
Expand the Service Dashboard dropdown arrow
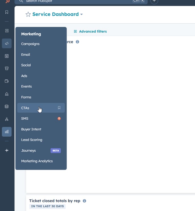(82, 14)
